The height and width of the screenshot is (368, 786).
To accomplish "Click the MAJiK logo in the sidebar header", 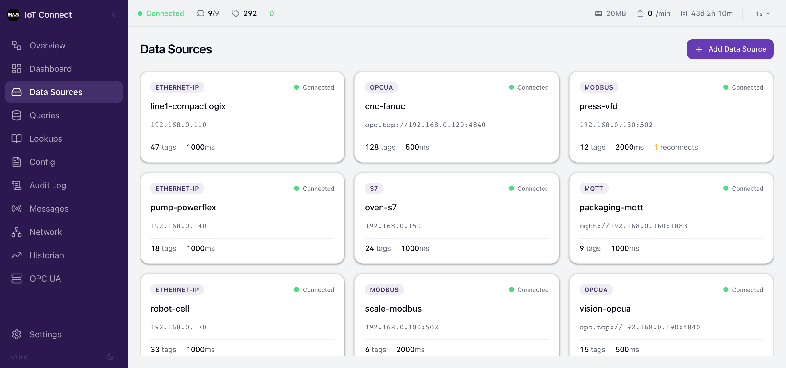I will [x=14, y=14].
